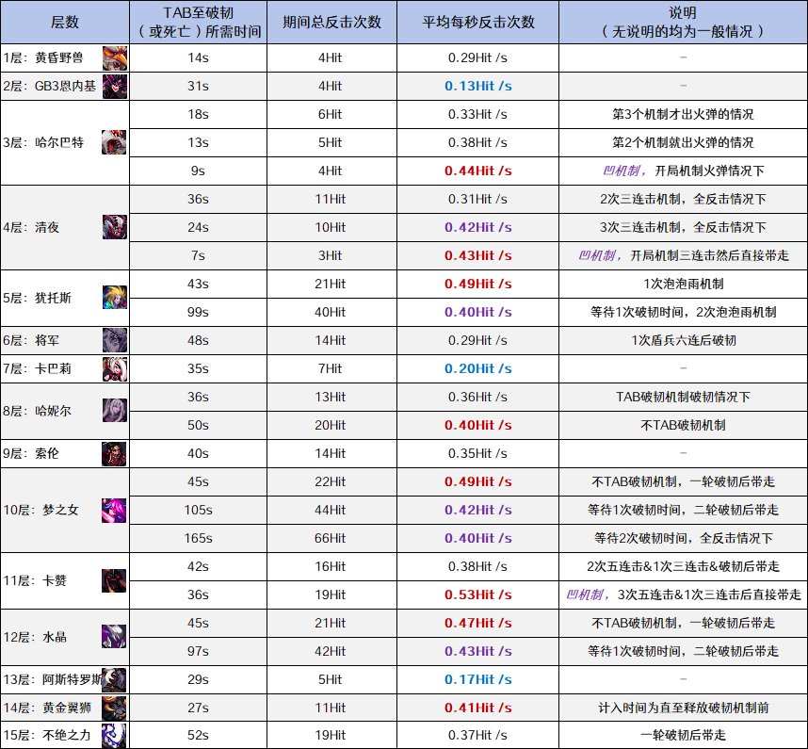Click the 将军 boss portrait icon
808x749 pixels.
click(115, 340)
